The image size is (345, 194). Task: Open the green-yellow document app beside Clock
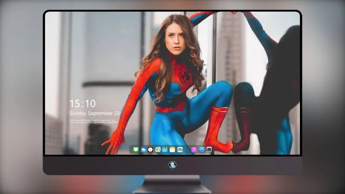pyautogui.click(x=158, y=149)
